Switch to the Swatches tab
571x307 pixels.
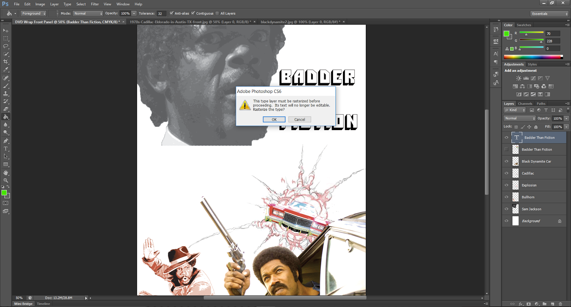click(x=524, y=25)
